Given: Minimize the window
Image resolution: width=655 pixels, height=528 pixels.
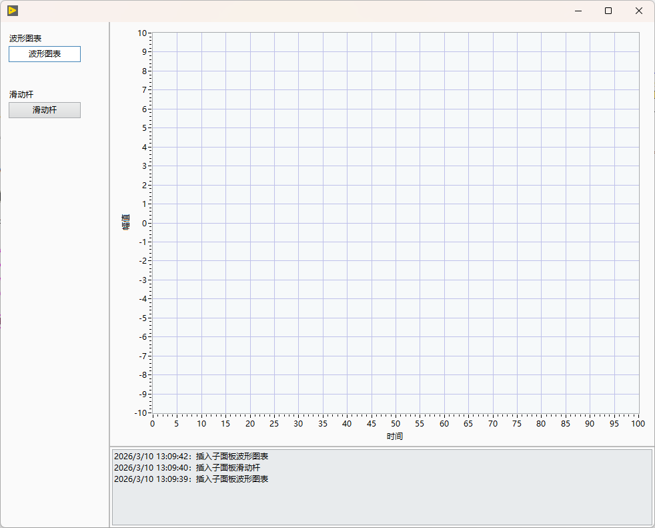Looking at the screenshot, I should (x=578, y=11).
